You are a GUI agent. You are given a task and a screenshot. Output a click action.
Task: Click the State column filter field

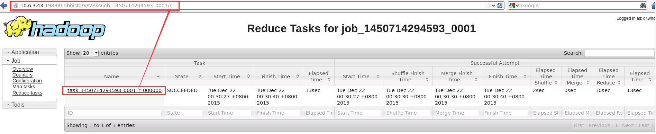point(184,113)
